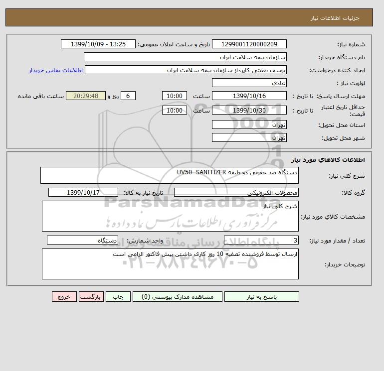Click the buyer organization name field
This screenshot has height=371, width=384.
185,57
